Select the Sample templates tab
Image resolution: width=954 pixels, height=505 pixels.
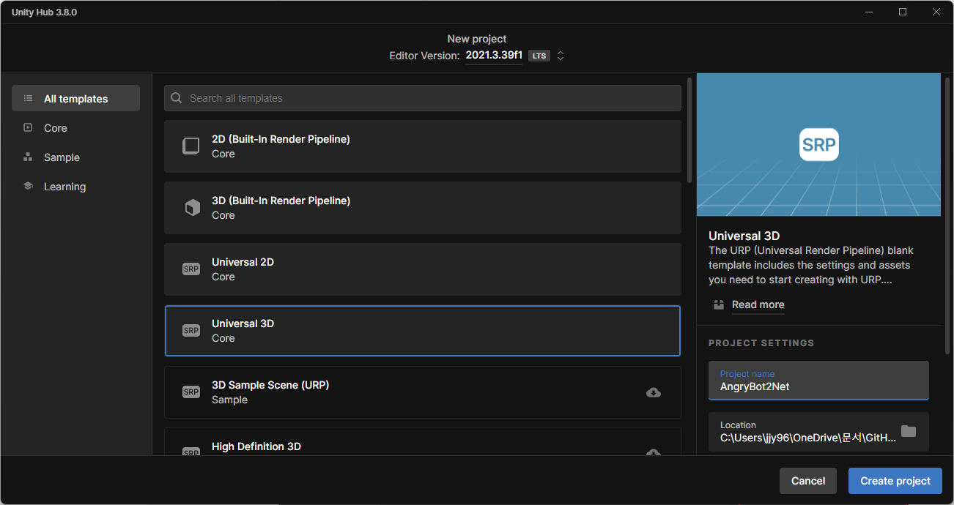(75, 157)
